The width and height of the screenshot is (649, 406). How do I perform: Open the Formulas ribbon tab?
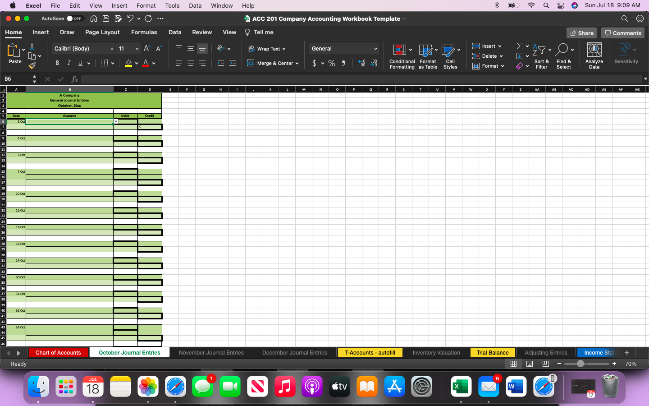144,32
